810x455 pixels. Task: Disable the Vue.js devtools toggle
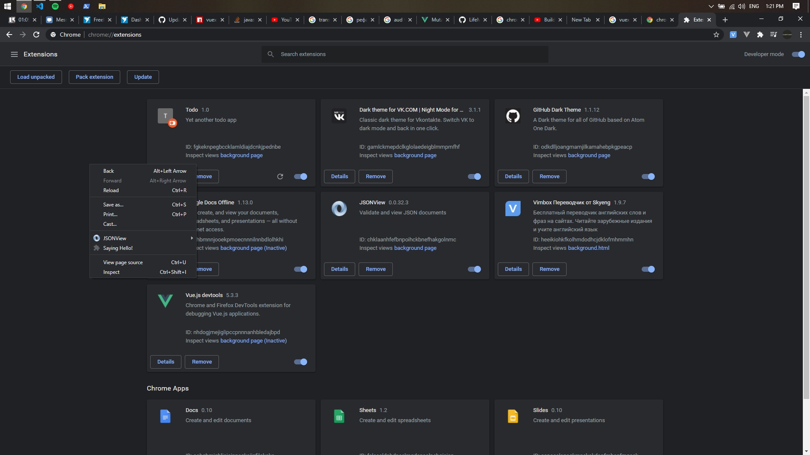tap(301, 362)
